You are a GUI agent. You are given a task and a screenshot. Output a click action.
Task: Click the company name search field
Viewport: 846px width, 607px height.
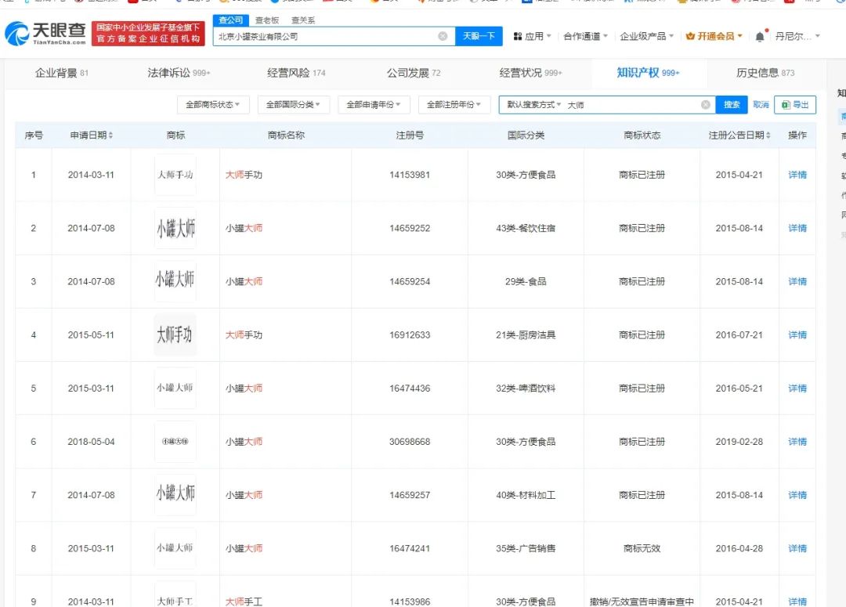[x=325, y=36]
